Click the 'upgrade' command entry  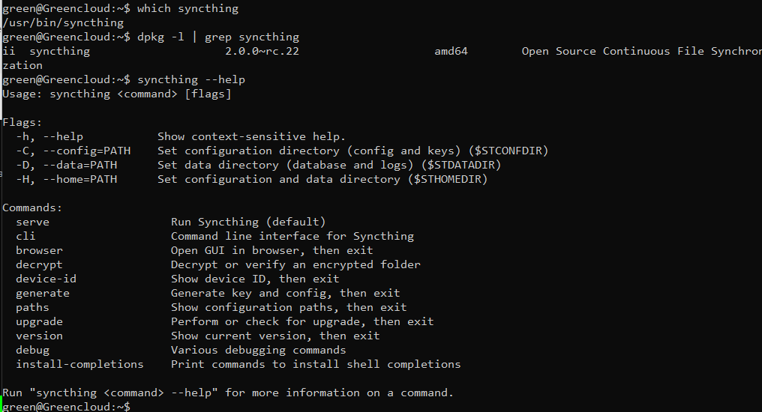(39, 322)
